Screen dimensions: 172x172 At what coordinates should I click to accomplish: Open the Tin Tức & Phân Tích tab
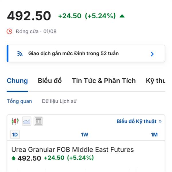tap(104, 81)
